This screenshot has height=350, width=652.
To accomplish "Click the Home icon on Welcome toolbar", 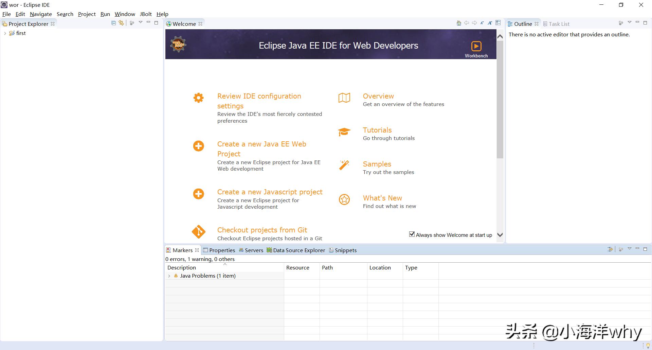I will pos(459,23).
